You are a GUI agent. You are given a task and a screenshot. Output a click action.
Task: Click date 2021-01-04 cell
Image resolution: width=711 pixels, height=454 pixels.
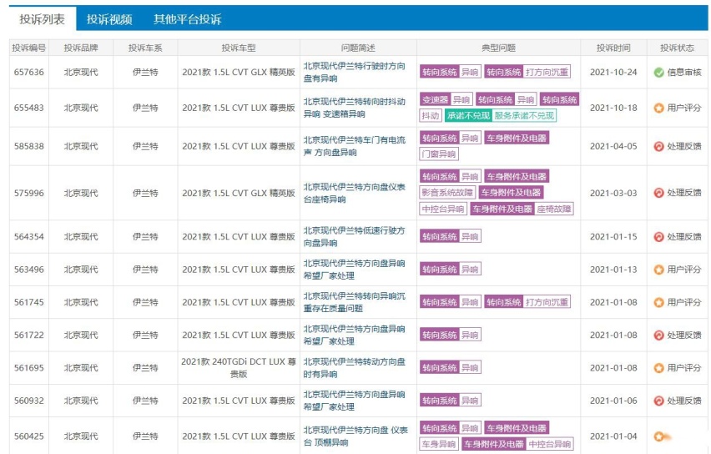click(x=613, y=436)
